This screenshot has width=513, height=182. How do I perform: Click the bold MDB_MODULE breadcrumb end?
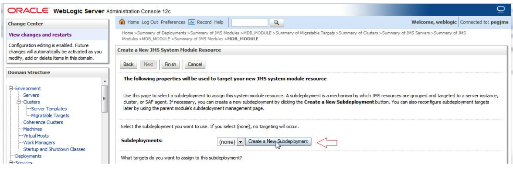pyautogui.click(x=243, y=38)
